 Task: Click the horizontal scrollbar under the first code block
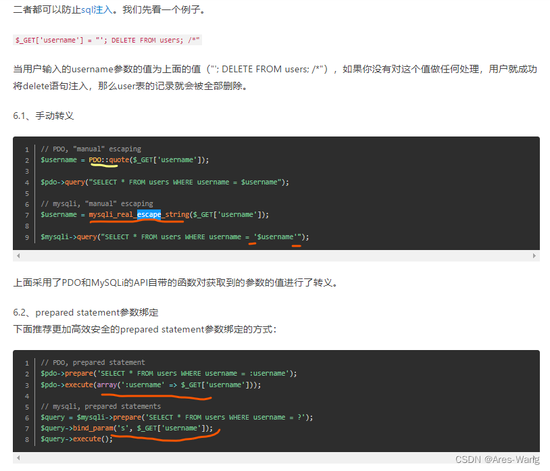[x=270, y=255]
